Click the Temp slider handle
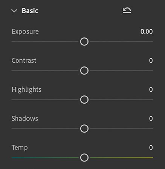165x169 pixels. coord(84,158)
